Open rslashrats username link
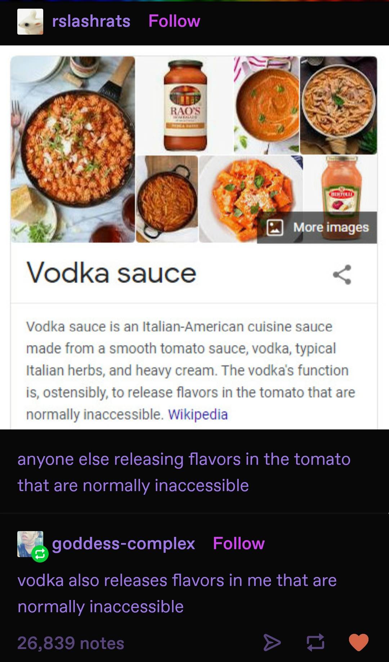This screenshot has width=389, height=662. [x=91, y=21]
